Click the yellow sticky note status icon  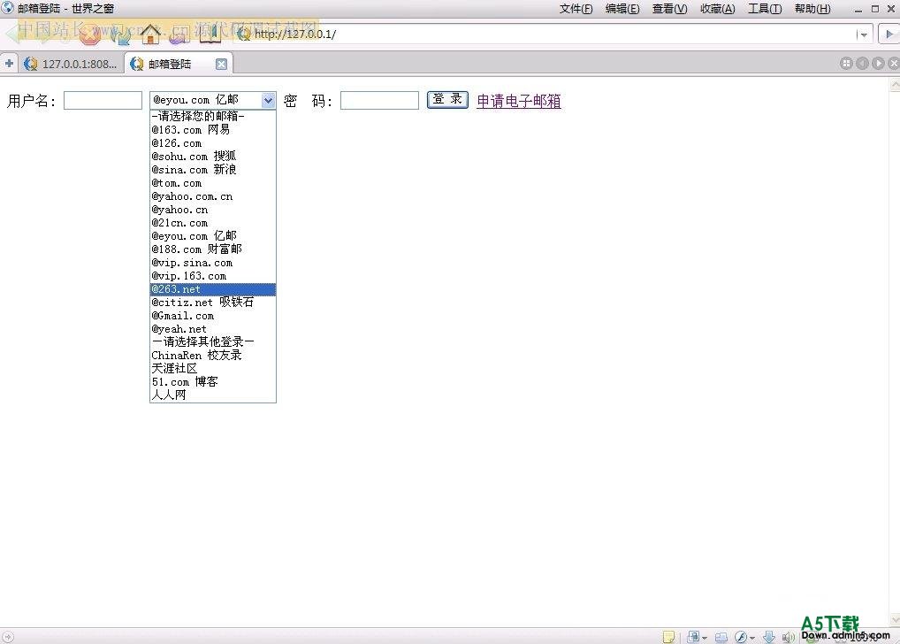pyautogui.click(x=668, y=637)
